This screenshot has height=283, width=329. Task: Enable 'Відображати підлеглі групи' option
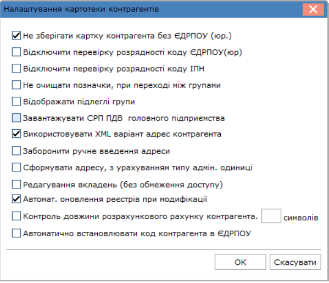[x=16, y=102]
